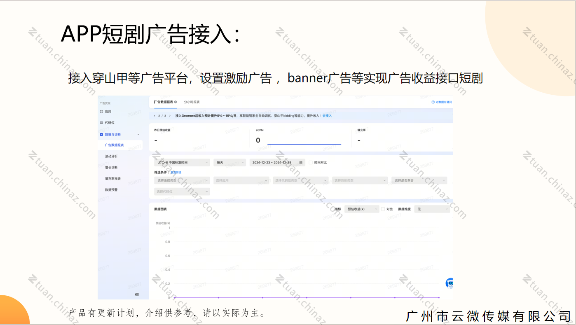The image size is (576, 325).
Task: Open the 选择系统类型 dropdown
Action: pos(182,180)
